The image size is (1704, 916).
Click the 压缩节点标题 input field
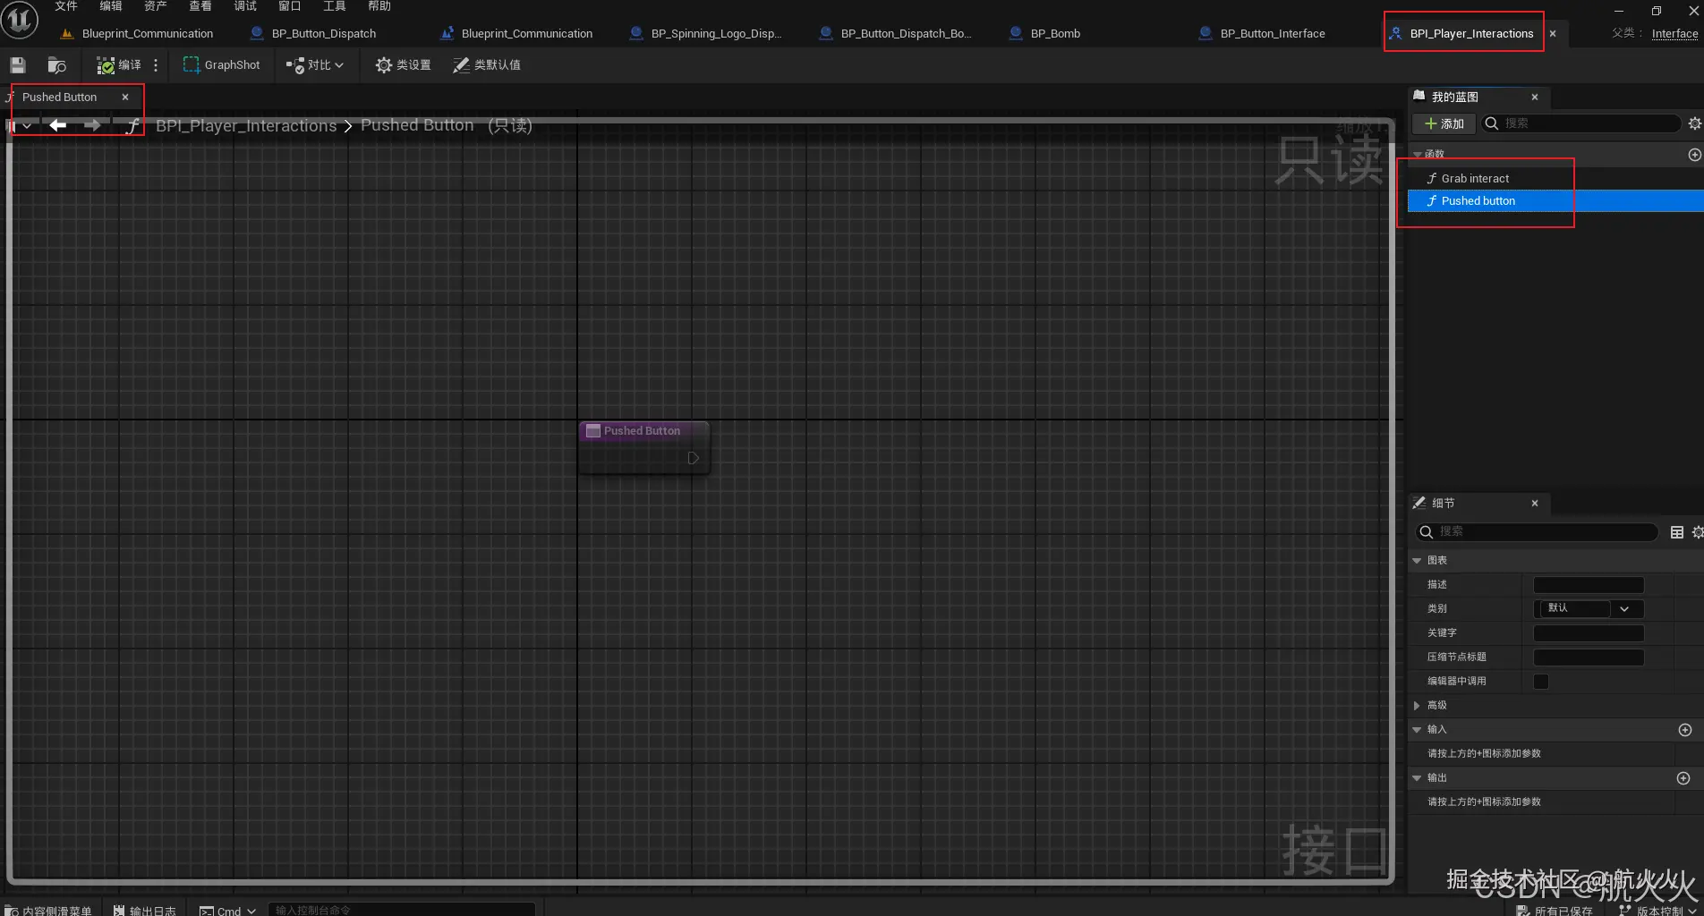(1589, 657)
